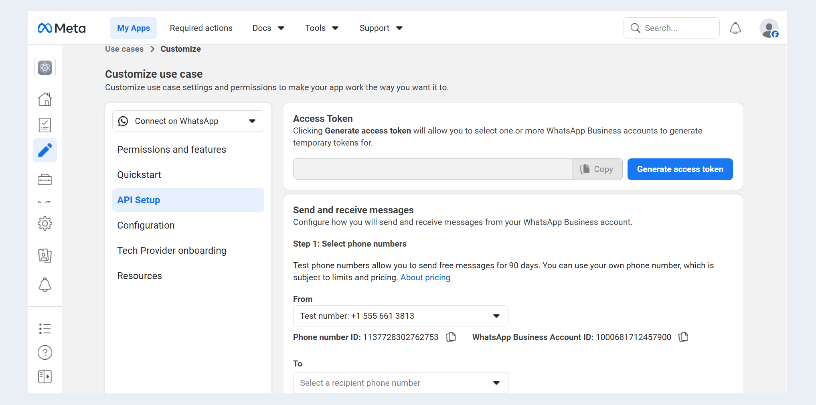This screenshot has width=816, height=405.
Task: Open the app icon in the sidebar
Action: pyautogui.click(x=45, y=68)
